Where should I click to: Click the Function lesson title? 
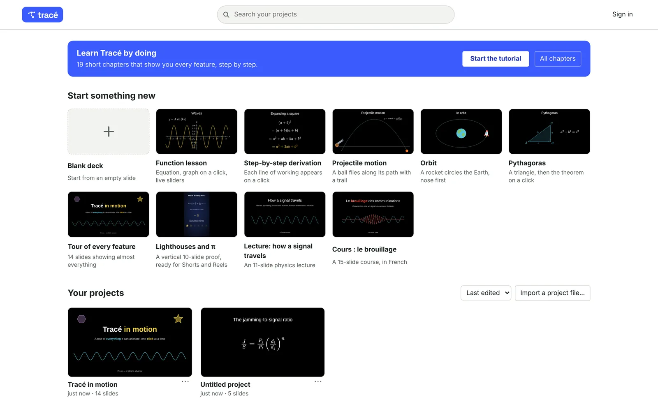tap(181, 163)
